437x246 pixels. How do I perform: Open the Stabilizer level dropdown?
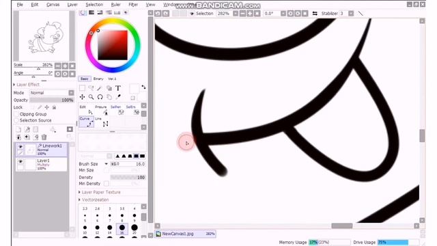(351, 14)
